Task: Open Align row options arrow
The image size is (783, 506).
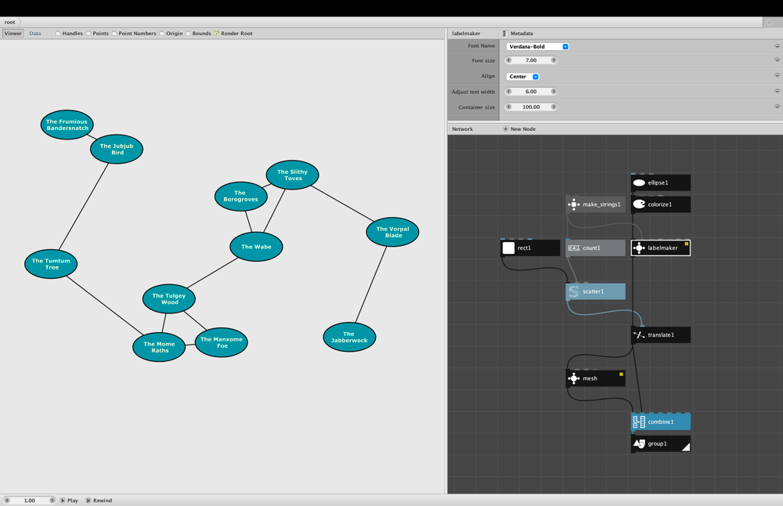Action: (777, 75)
